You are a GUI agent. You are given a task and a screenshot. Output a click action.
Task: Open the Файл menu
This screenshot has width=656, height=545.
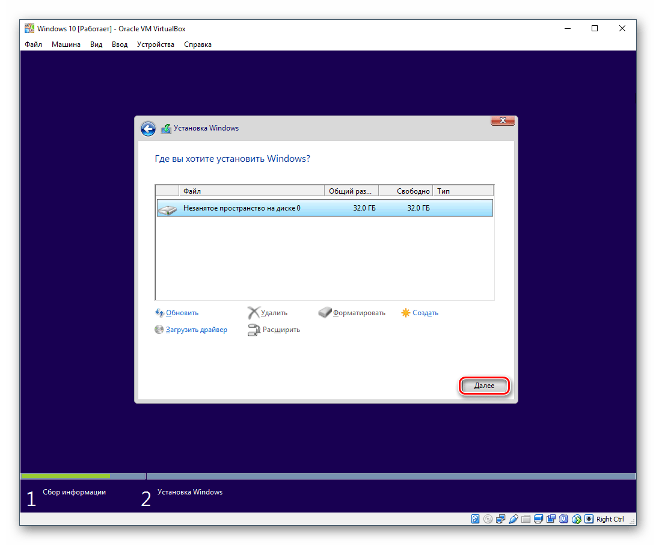[x=34, y=45]
